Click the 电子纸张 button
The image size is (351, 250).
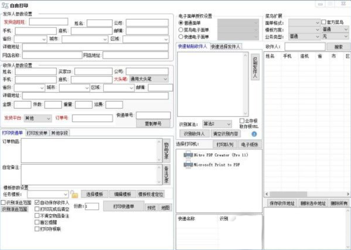coord(249,145)
